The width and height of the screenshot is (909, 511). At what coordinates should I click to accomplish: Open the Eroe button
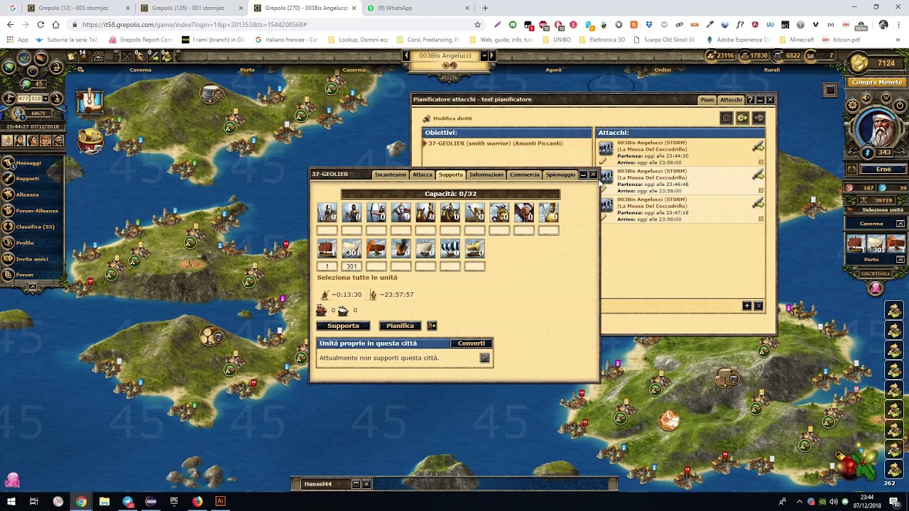pos(883,170)
